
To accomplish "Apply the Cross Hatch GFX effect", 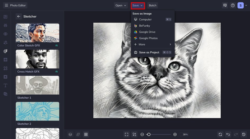I will tap(37, 62).
